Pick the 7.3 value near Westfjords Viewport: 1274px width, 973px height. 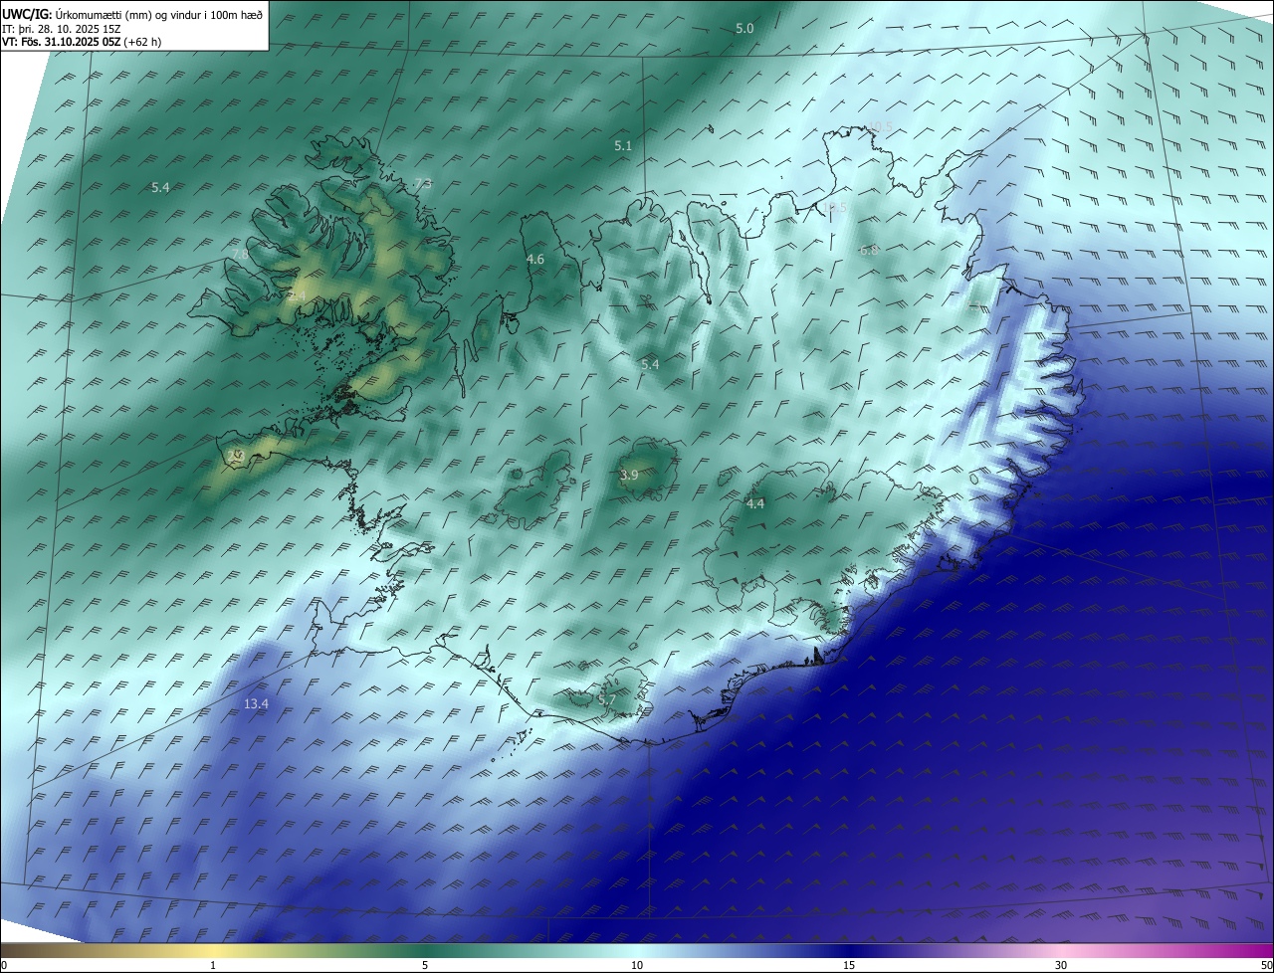[x=423, y=184]
